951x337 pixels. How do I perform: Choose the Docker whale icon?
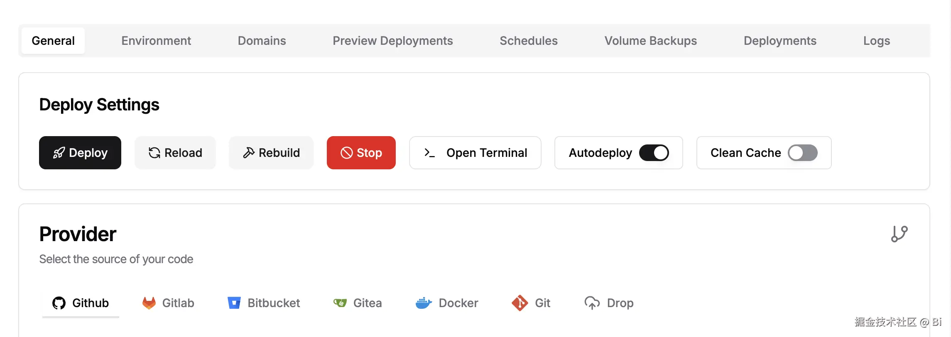[x=424, y=303]
